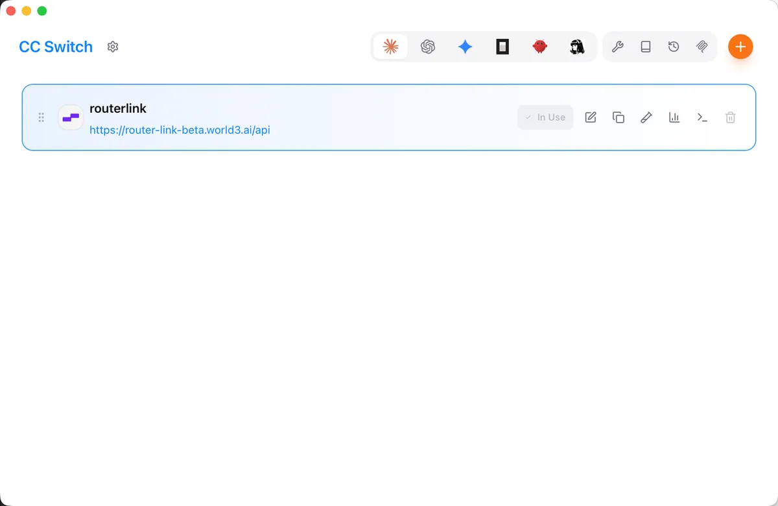Open the router-link-beta.world3.ai API link
This screenshot has height=506, width=778.
180,130
